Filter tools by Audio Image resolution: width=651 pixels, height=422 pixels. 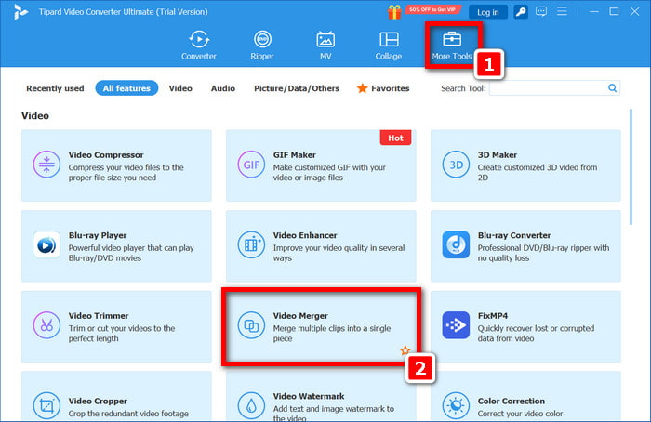pos(223,88)
